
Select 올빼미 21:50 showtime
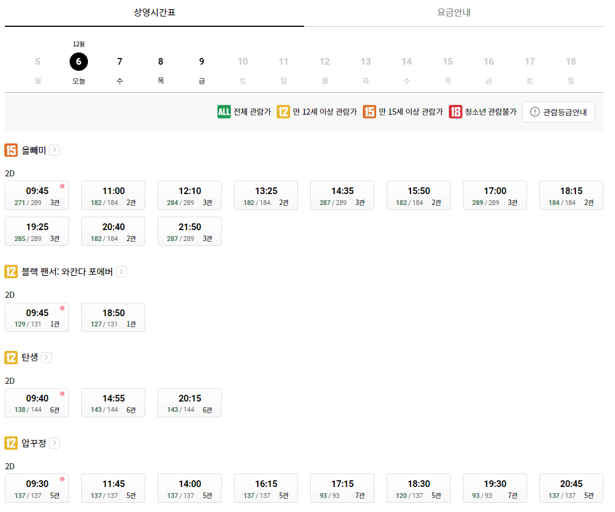(190, 231)
